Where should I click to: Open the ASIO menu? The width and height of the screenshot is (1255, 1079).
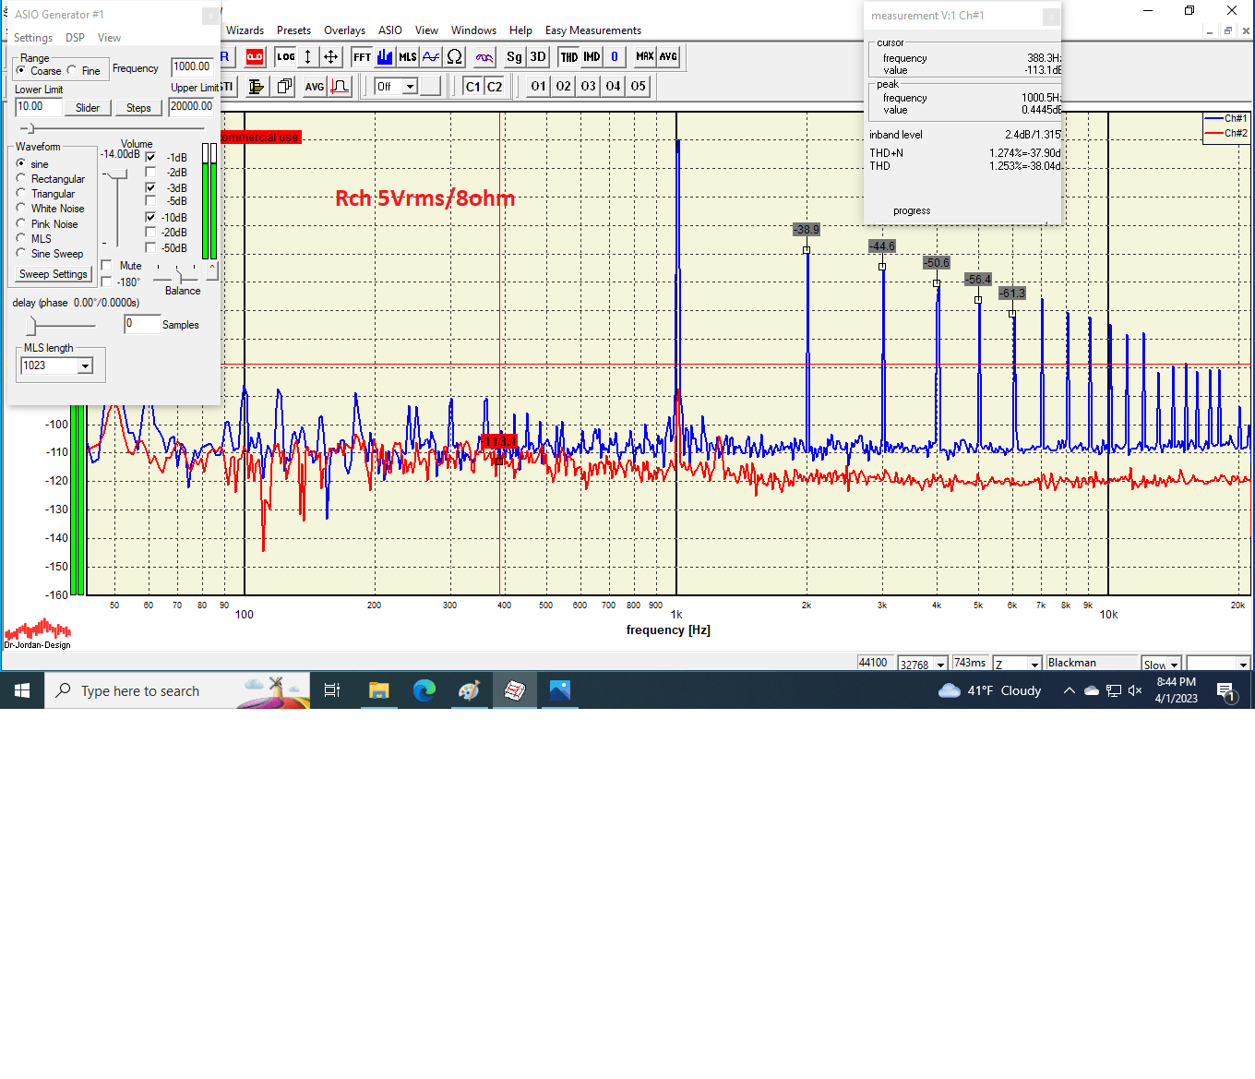coord(390,30)
